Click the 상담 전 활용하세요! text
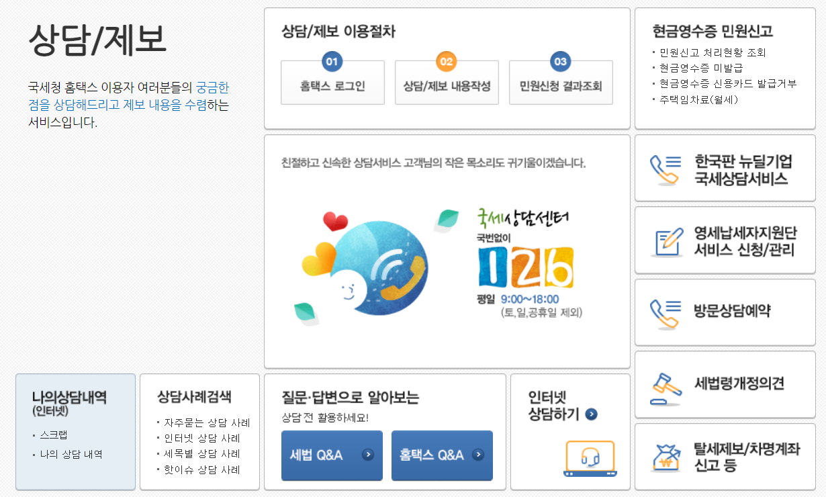The width and height of the screenshot is (826, 497). [325, 418]
